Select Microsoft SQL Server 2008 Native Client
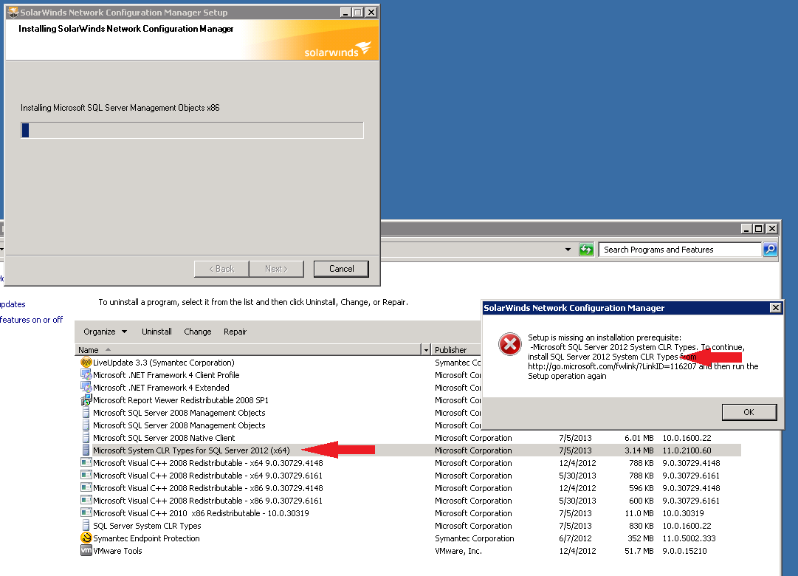The width and height of the screenshot is (798, 576). [164, 438]
